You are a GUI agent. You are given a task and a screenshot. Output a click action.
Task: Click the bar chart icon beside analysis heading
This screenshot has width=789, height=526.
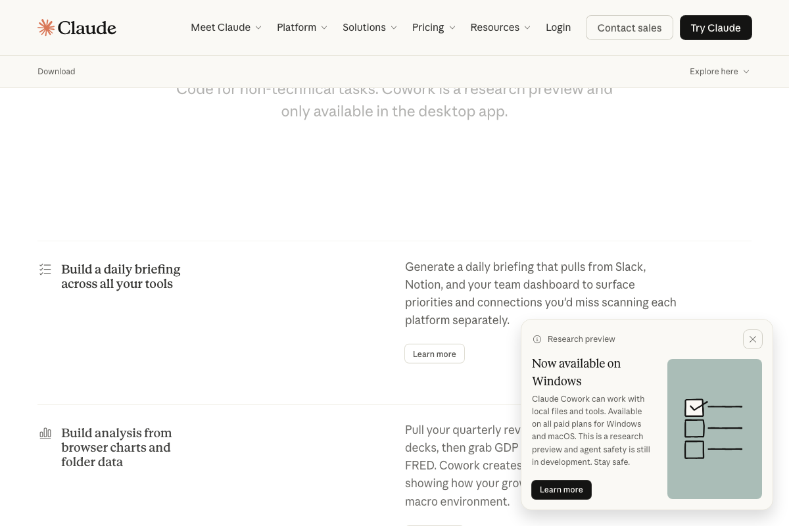(x=45, y=433)
